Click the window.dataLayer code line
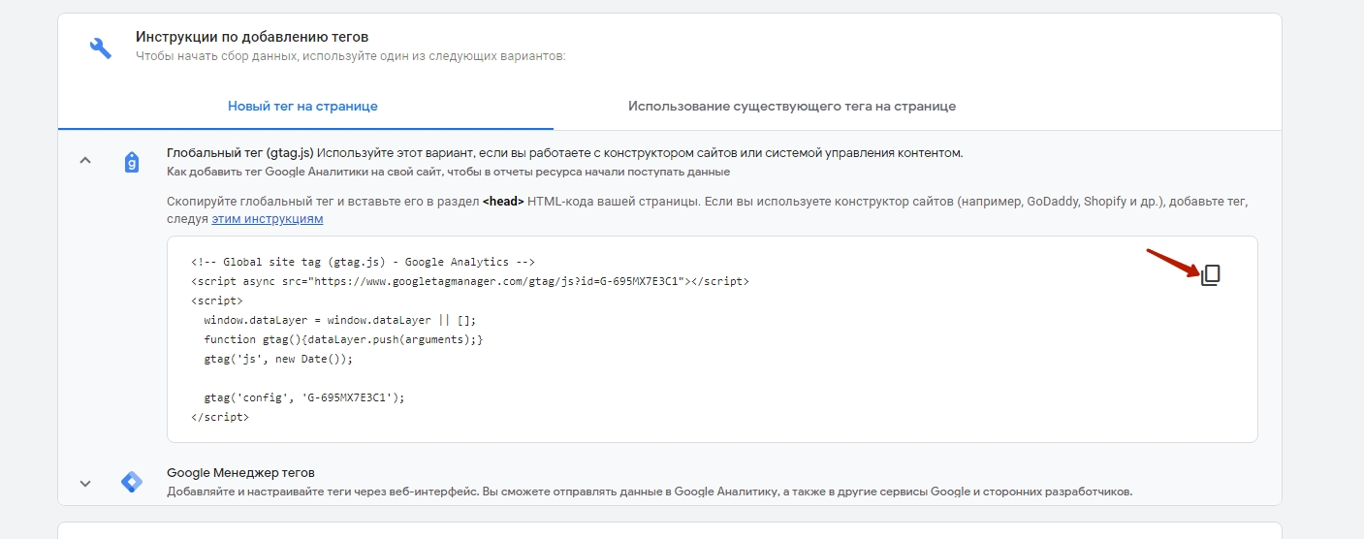 pyautogui.click(x=340, y=320)
